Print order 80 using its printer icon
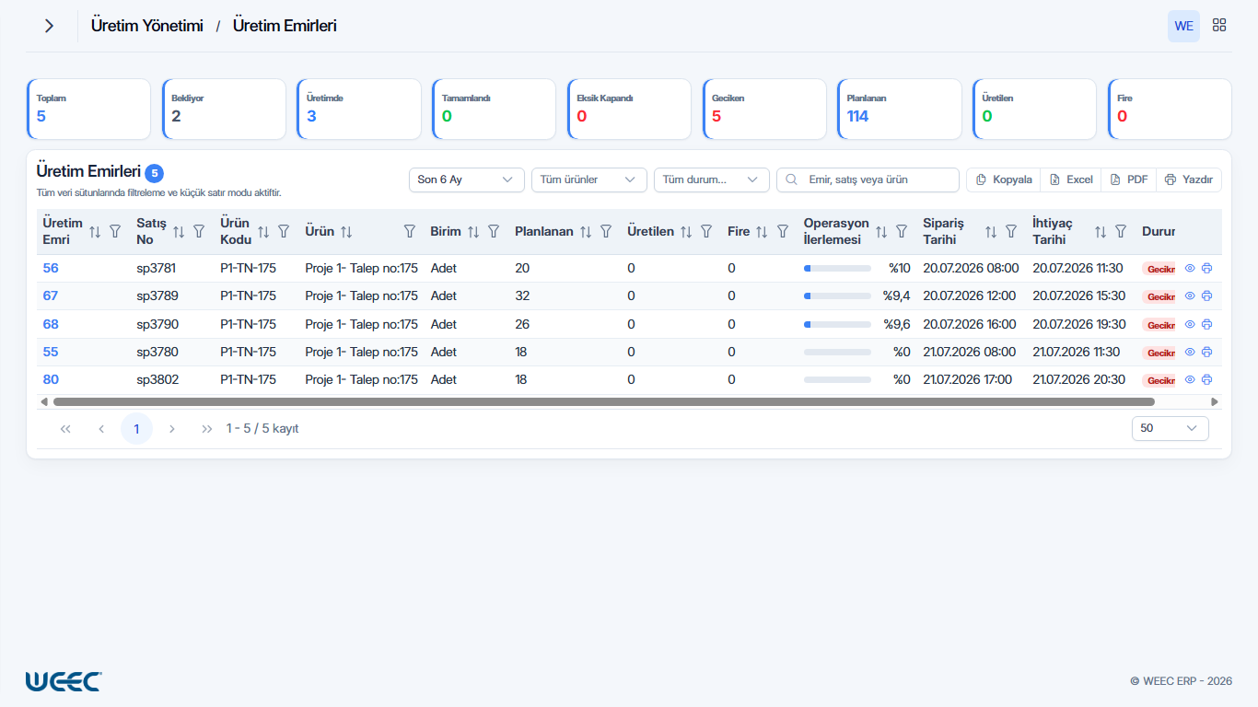1258x707 pixels. 1207,379
